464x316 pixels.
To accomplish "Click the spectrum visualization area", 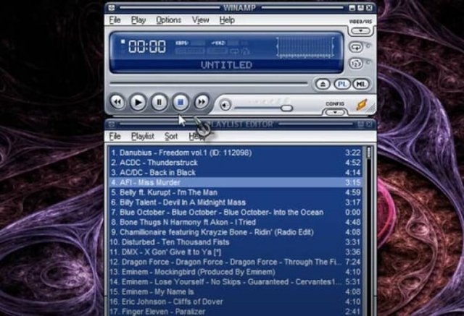I will pos(305,46).
